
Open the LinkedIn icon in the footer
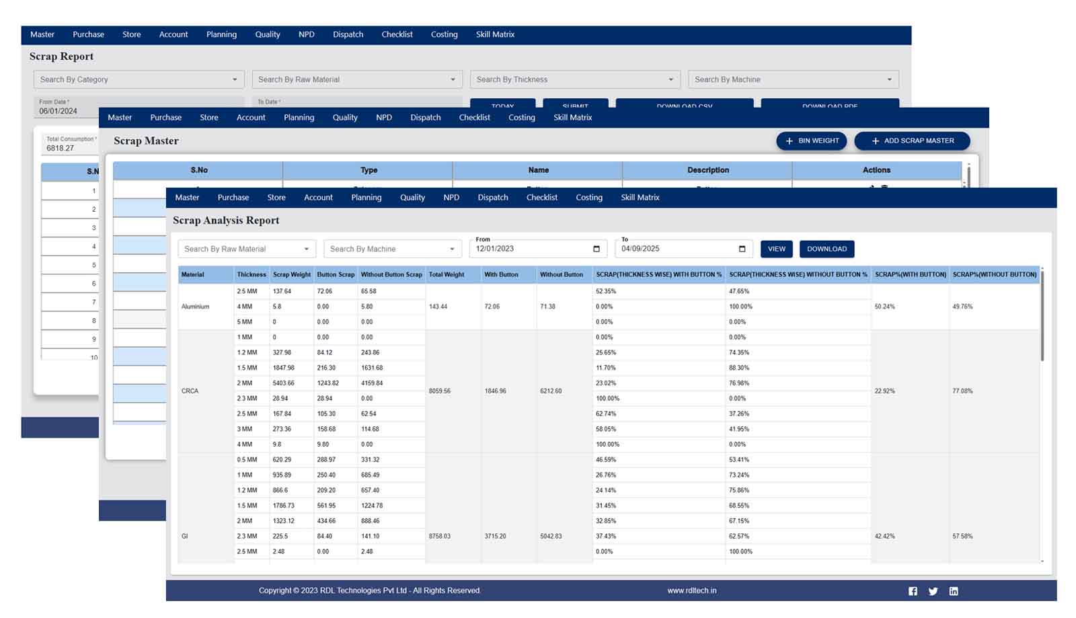[x=954, y=590]
